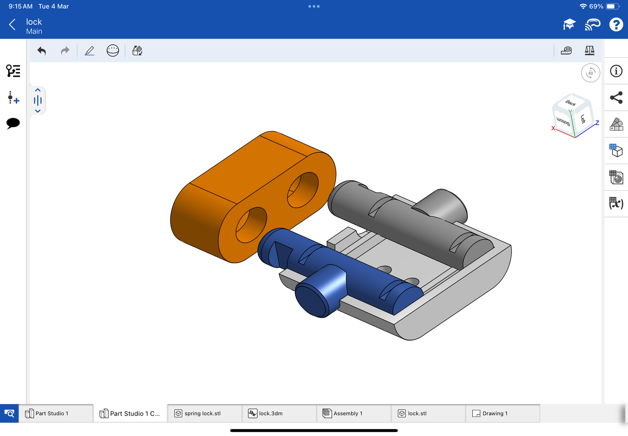628x436 pixels.
Task: Go back using the header chevron
Action: click(13, 25)
